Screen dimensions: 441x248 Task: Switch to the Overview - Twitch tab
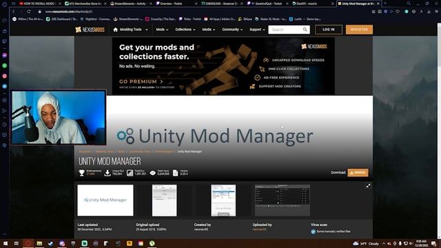coord(176,3)
